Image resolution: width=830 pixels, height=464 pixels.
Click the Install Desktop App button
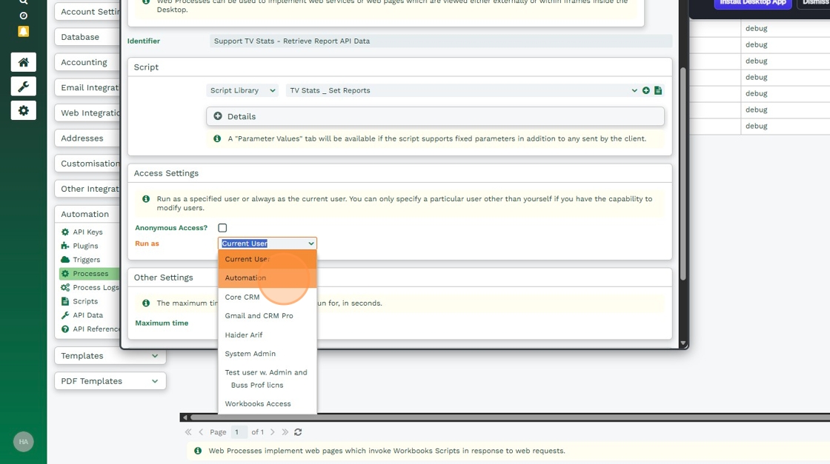(752, 3)
